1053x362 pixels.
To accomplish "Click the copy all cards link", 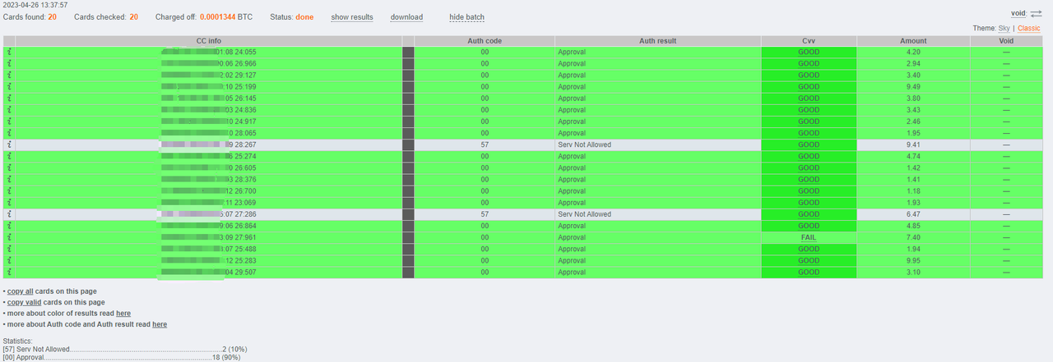I will [x=21, y=291].
